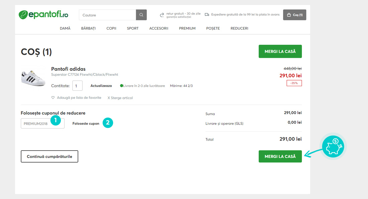Click X Sterge articol to remove item
Screen dimensions: 368x199
coord(120,98)
